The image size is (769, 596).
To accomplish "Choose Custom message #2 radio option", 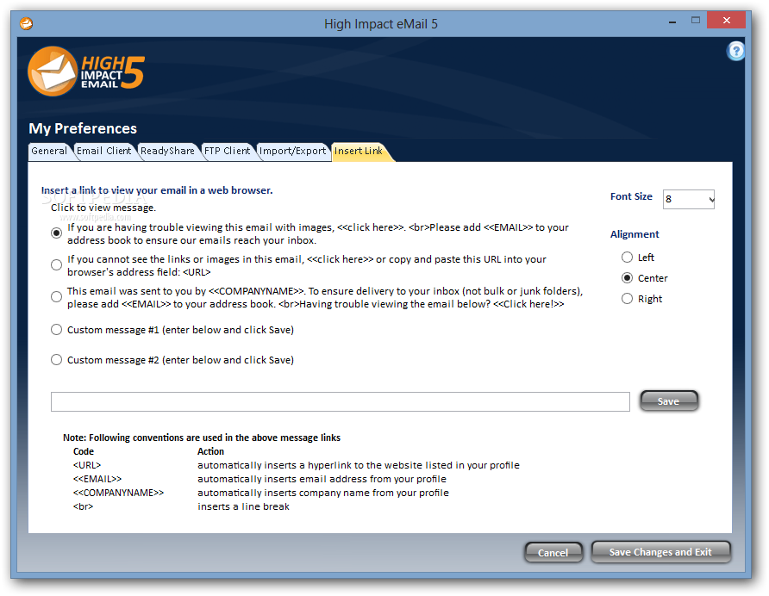I will [56, 360].
